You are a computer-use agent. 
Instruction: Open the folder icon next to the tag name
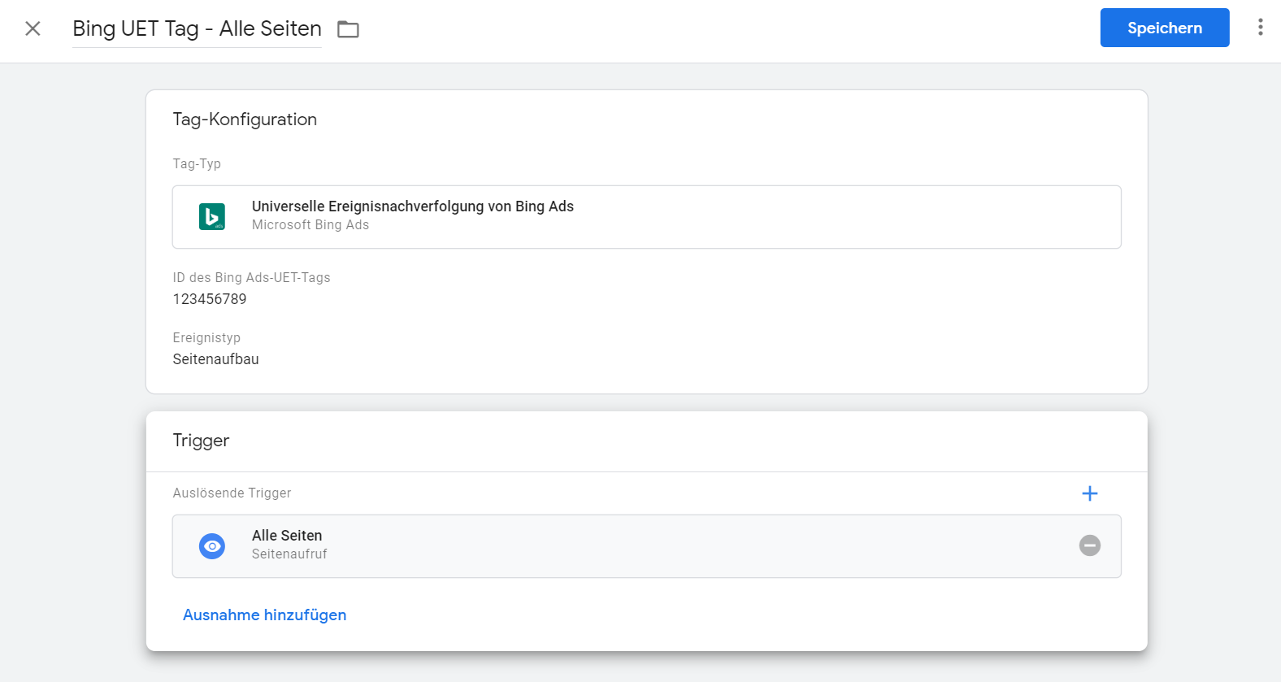point(348,29)
